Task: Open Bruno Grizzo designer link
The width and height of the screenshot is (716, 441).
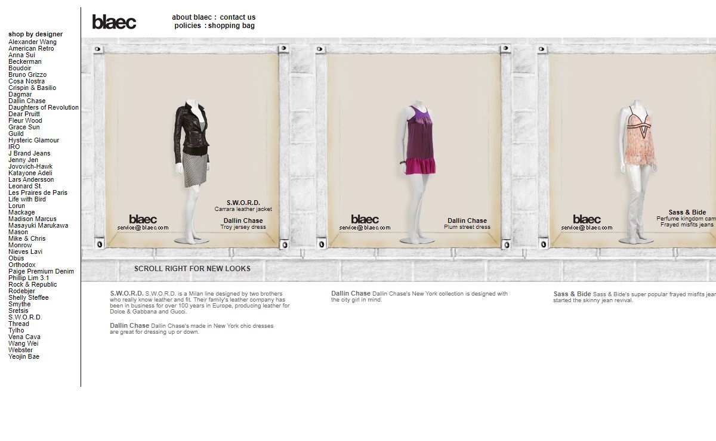Action: (x=27, y=74)
